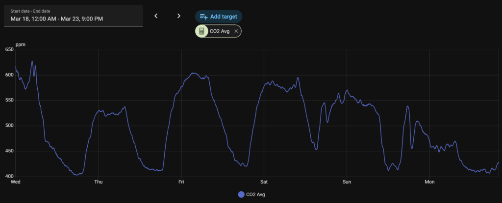Click the blue legend color circle
Viewport: 502px width, 203px height.
click(x=241, y=195)
